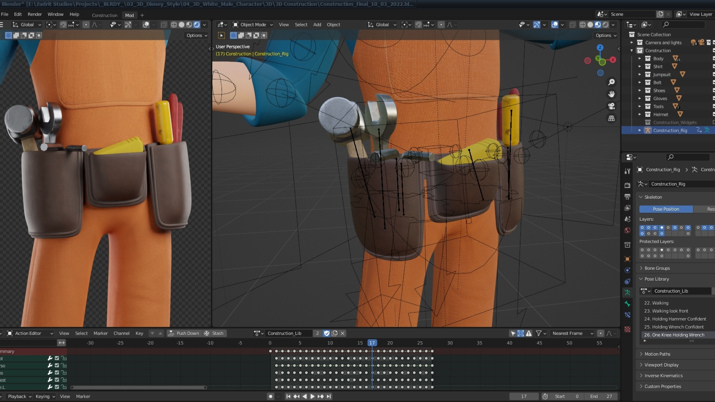
Task: Jump to the first frame of playback
Action: (x=288, y=396)
